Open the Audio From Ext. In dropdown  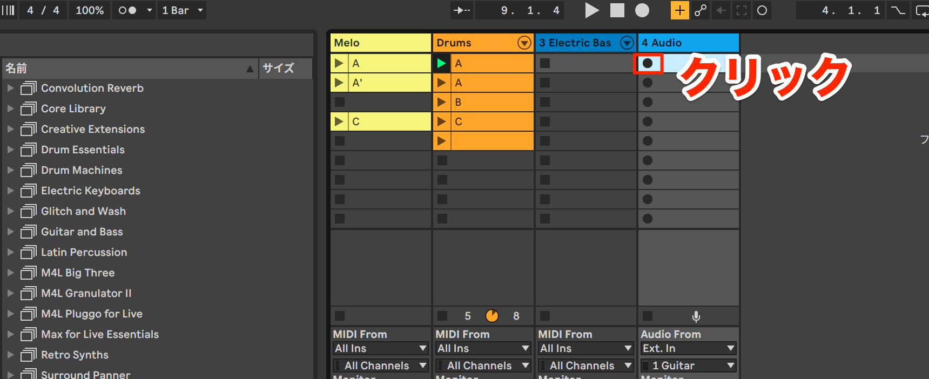(689, 348)
